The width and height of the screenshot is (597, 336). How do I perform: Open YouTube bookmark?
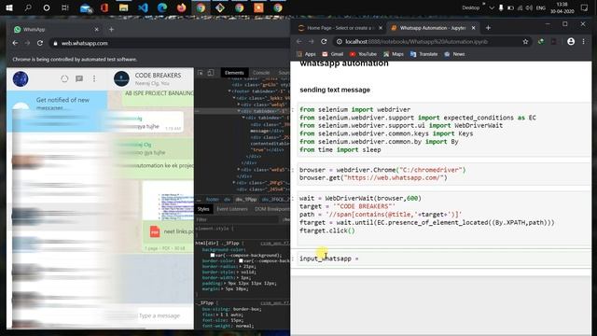[x=363, y=54]
